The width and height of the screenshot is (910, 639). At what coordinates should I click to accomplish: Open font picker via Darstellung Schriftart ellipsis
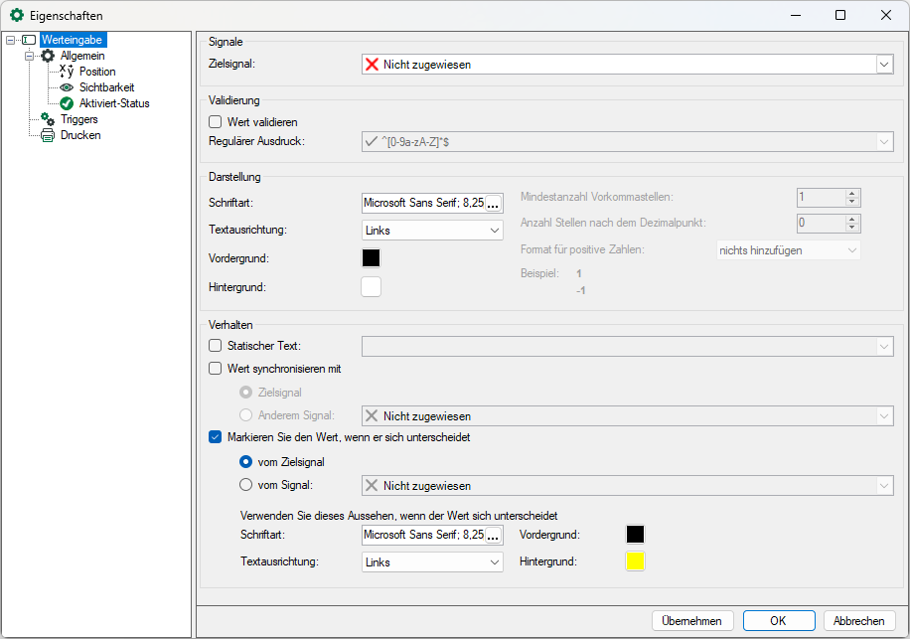[x=494, y=203]
